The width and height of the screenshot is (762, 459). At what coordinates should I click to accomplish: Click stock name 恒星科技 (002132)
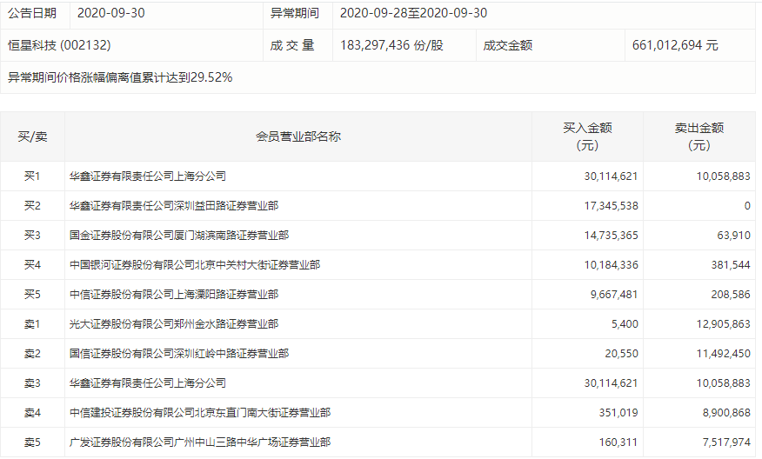59,45
